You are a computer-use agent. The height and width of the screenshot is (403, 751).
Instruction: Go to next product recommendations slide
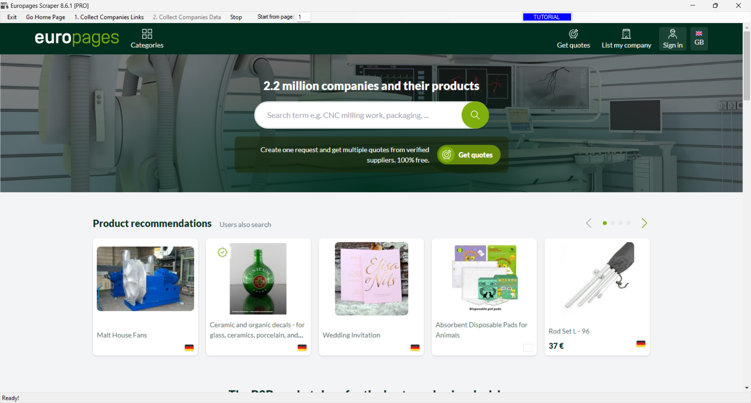644,223
